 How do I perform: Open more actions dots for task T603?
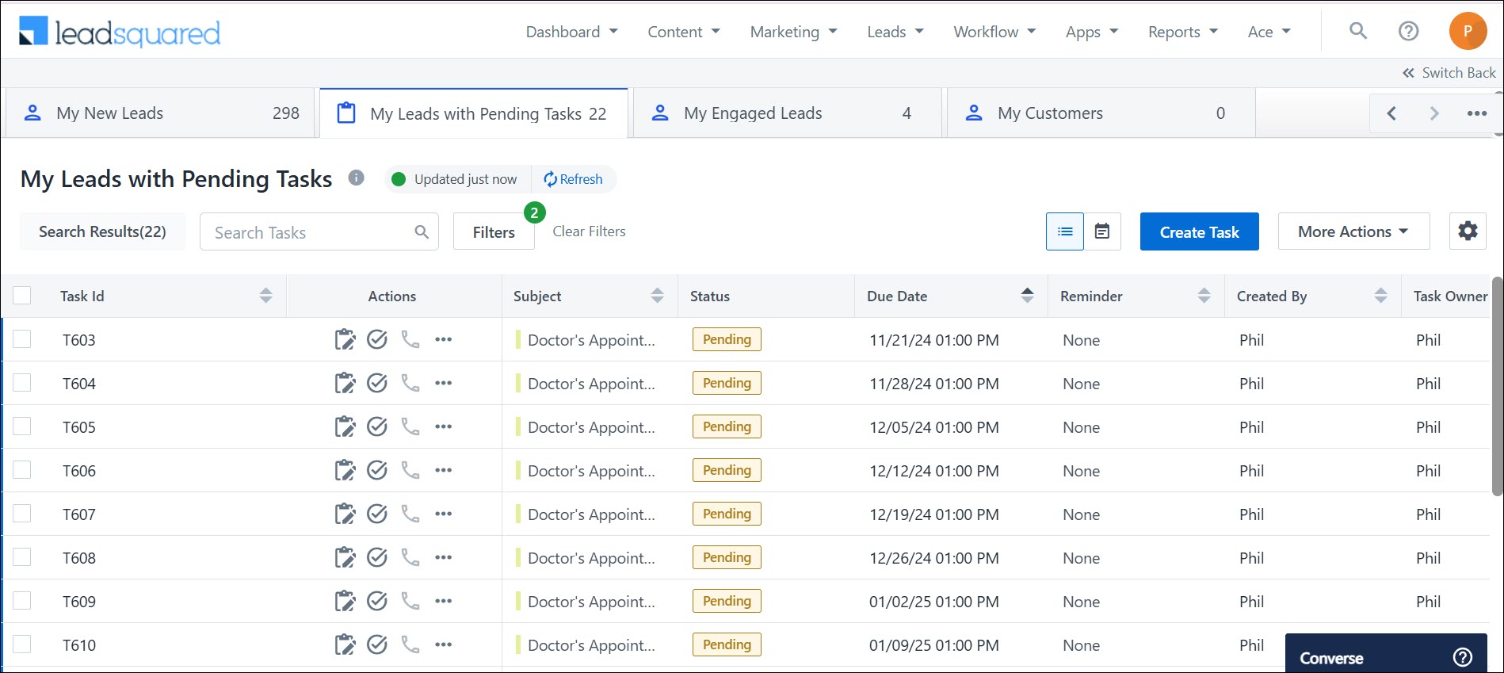click(443, 339)
